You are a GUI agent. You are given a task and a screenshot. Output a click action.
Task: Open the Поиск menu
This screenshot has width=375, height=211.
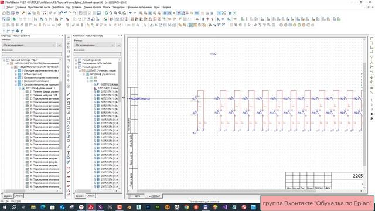107,7
